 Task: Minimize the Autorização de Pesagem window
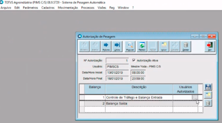195,37
